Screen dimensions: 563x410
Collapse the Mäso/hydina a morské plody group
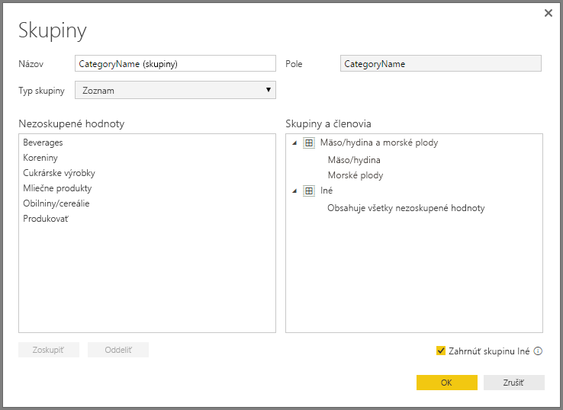point(294,143)
